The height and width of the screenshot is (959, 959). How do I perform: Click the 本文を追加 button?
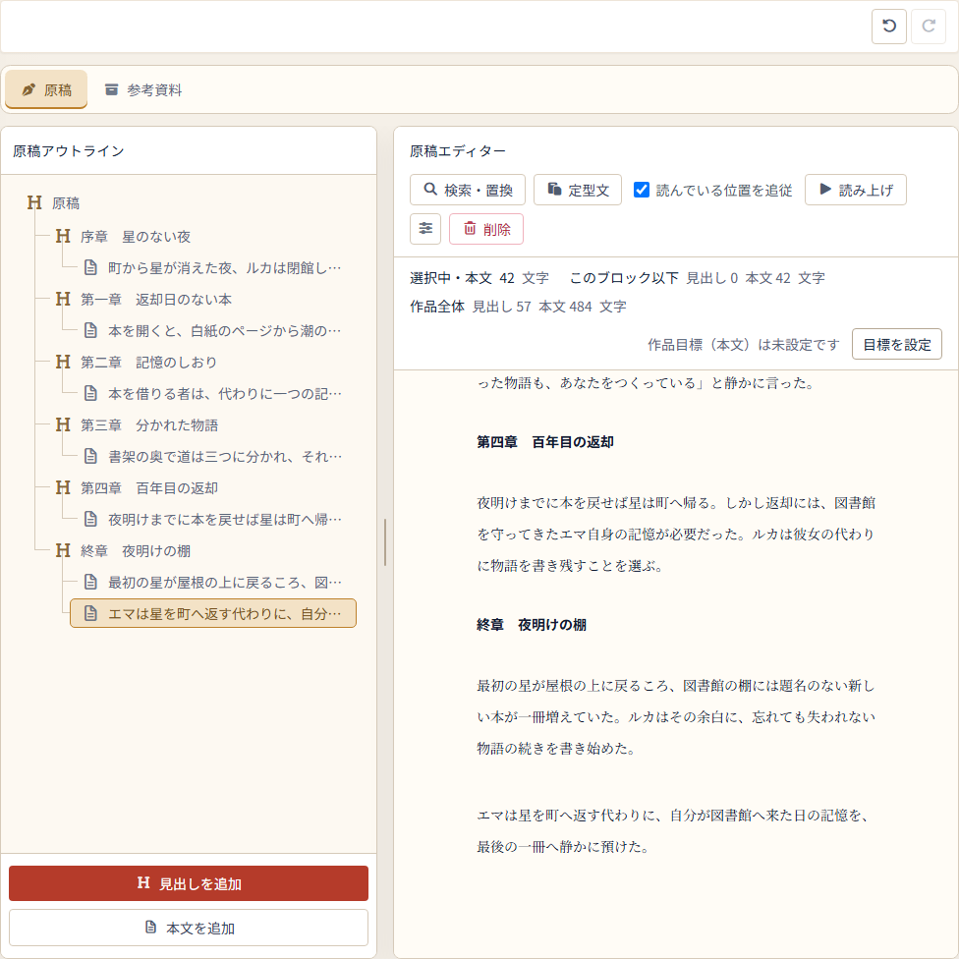[x=189, y=928]
